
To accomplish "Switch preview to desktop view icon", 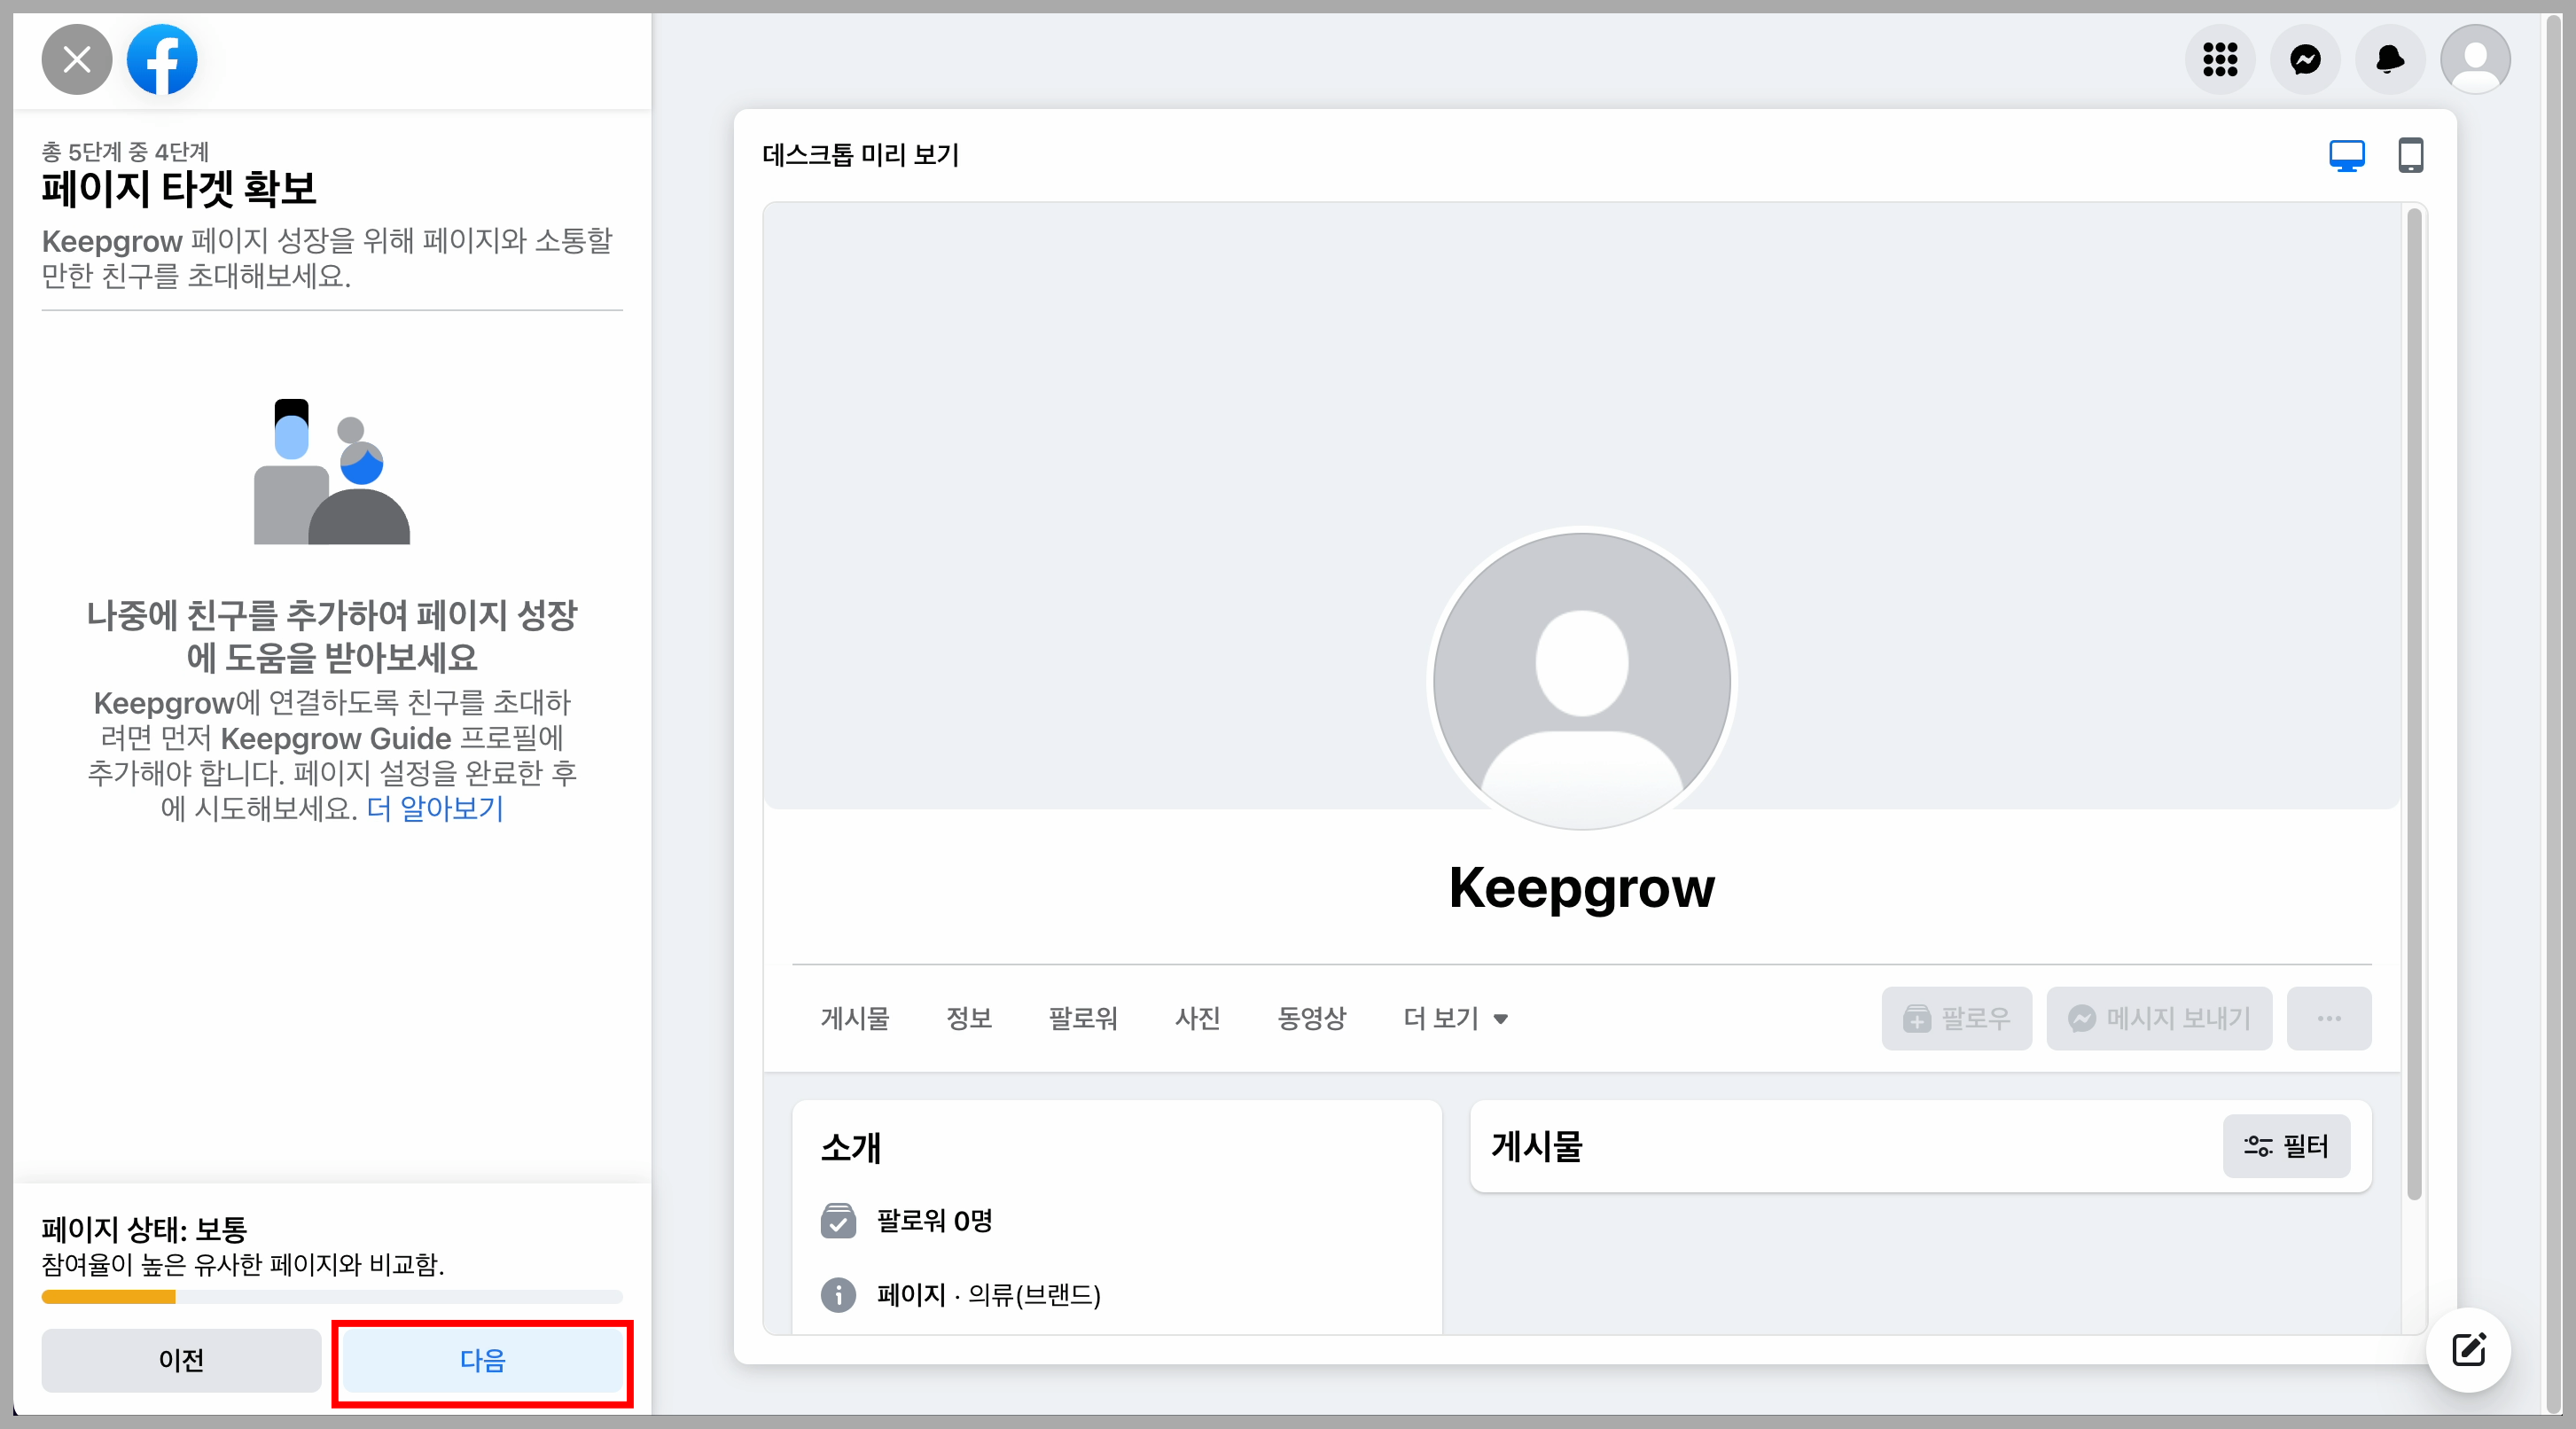I will tap(2347, 156).
